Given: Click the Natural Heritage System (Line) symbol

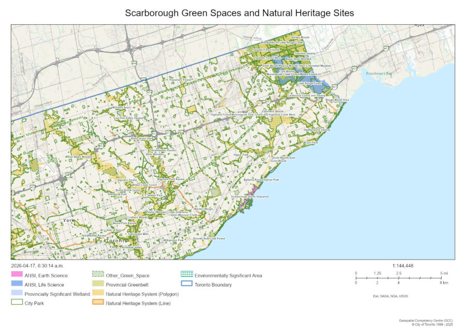Looking at the screenshot, I should pyautogui.click(x=98, y=303).
